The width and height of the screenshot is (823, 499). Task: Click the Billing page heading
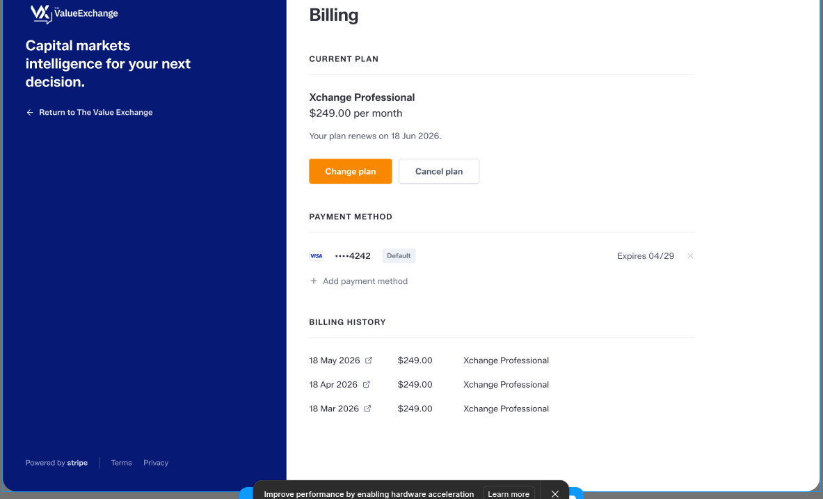pos(334,15)
